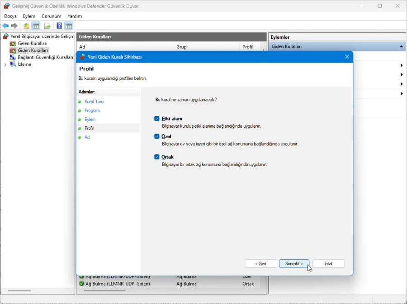This screenshot has width=407, height=304.
Task: Expand the İzleme tree node
Action: coord(5,64)
